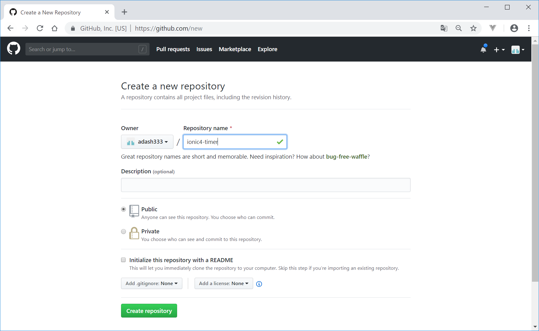This screenshot has height=331, width=539.
Task: Focus the Description input field
Action: [x=265, y=185]
